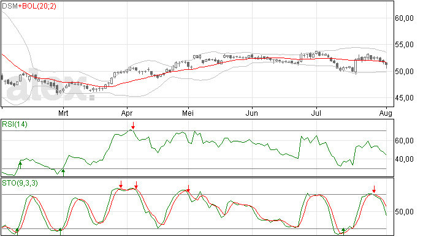The width and height of the screenshot is (423, 237).
Task: Select the STO(9,3,3) panel label
Action: (x=20, y=183)
